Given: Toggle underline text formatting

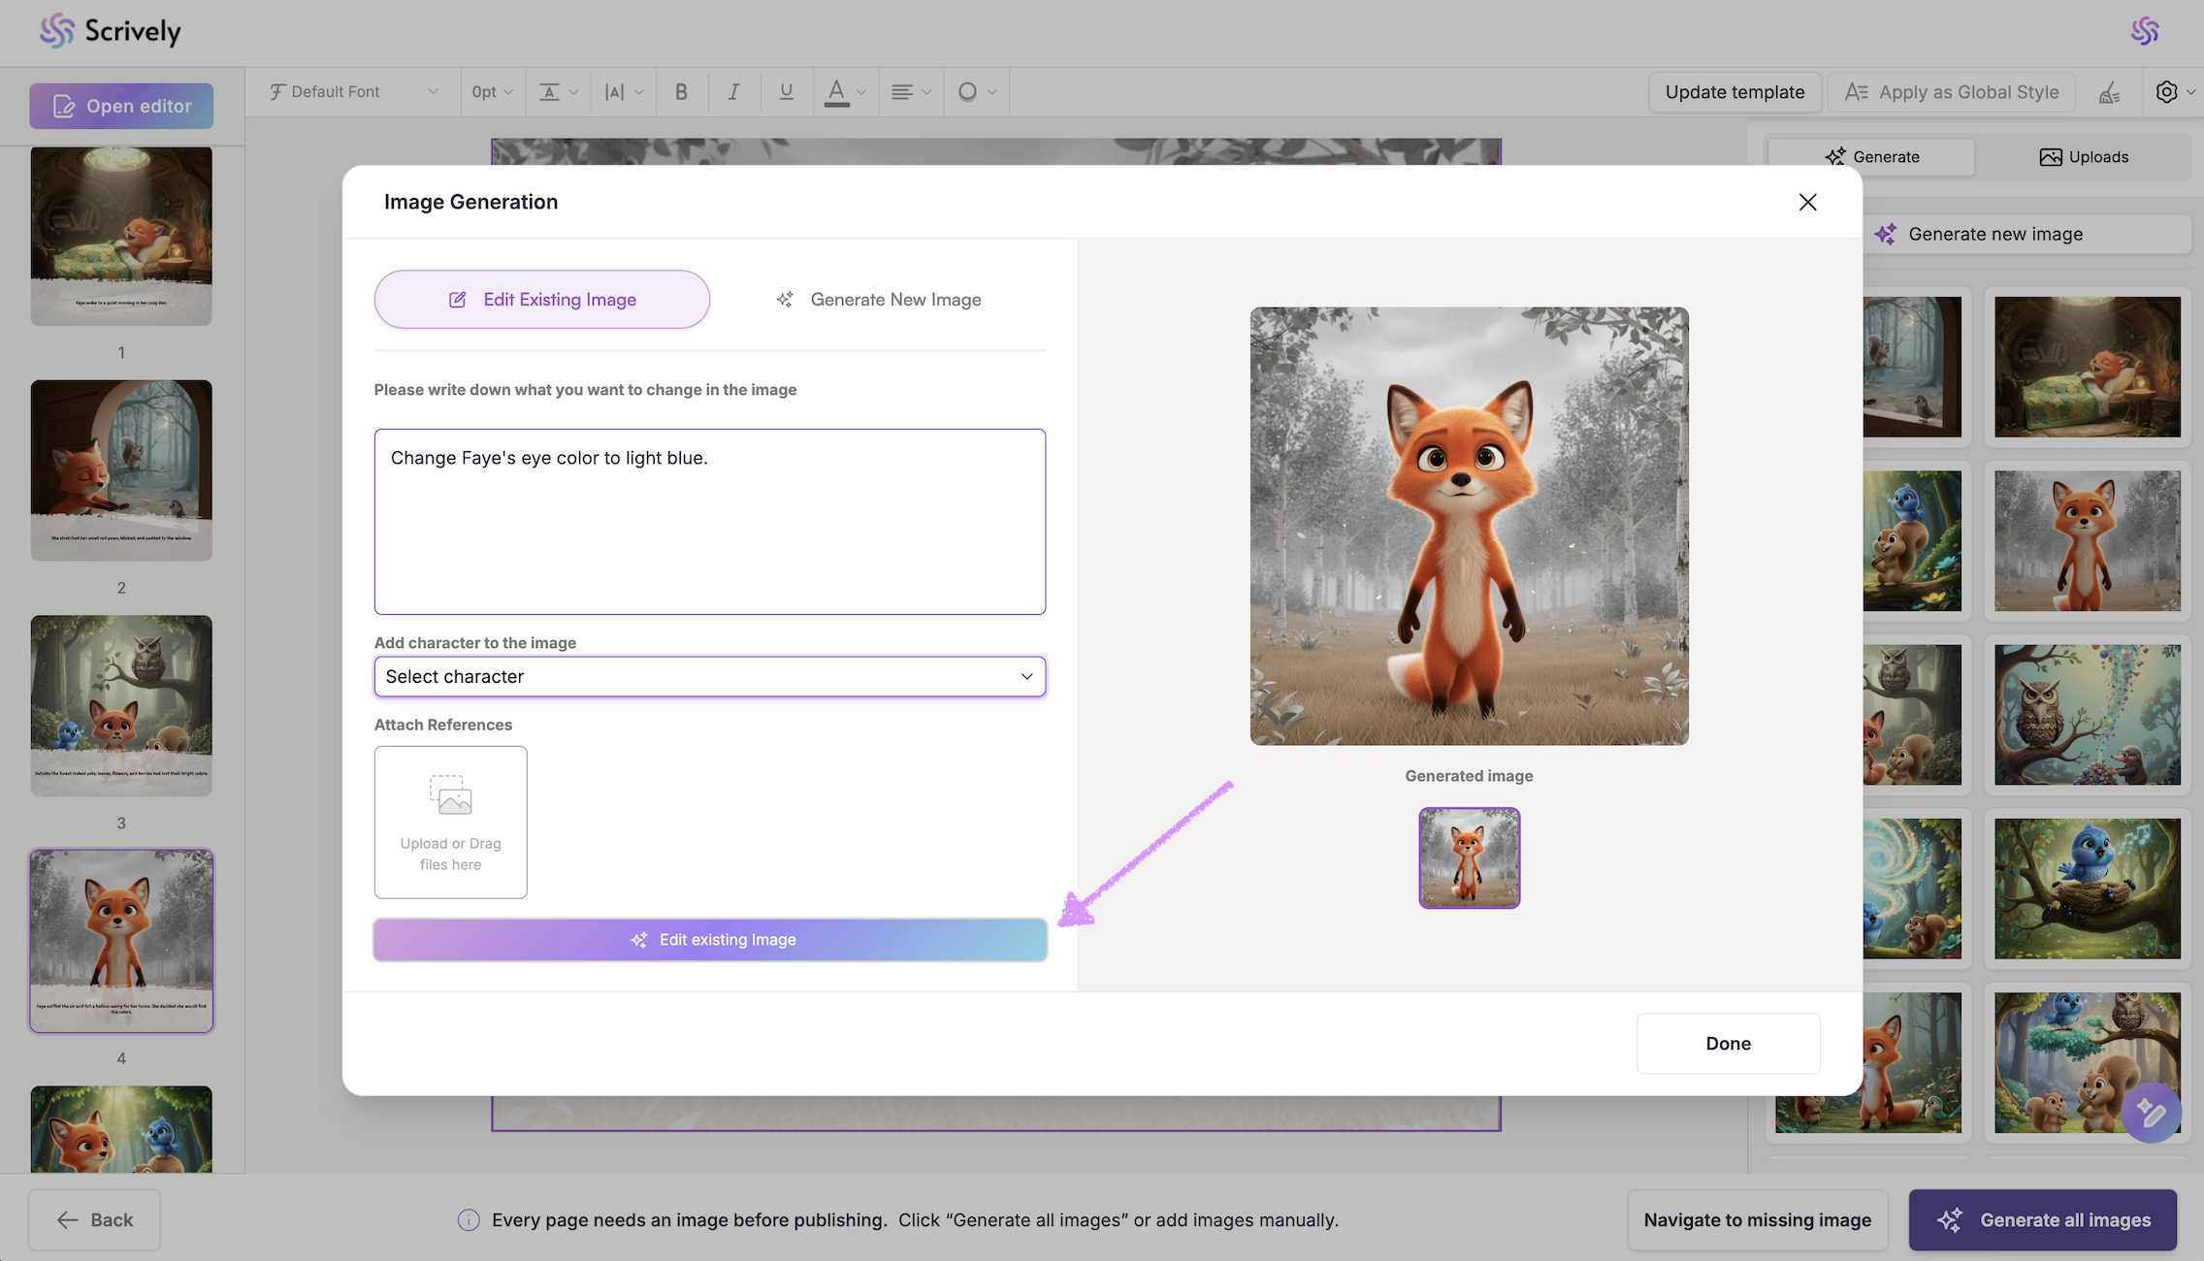Looking at the screenshot, I should 786,92.
